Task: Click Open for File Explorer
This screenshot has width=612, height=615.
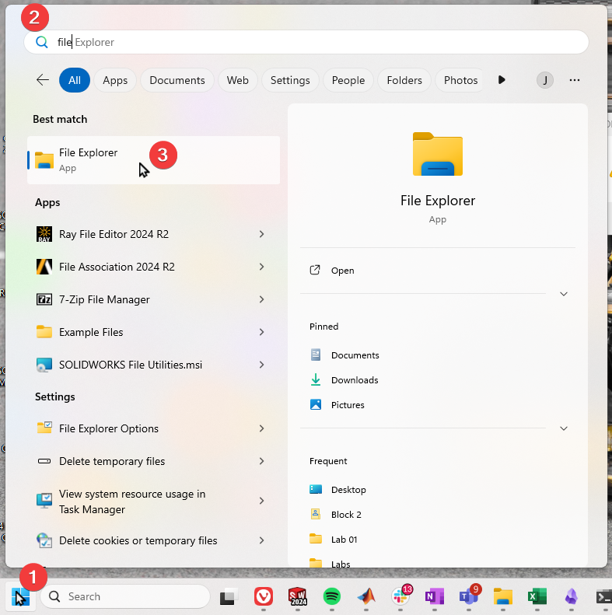Action: pos(342,271)
